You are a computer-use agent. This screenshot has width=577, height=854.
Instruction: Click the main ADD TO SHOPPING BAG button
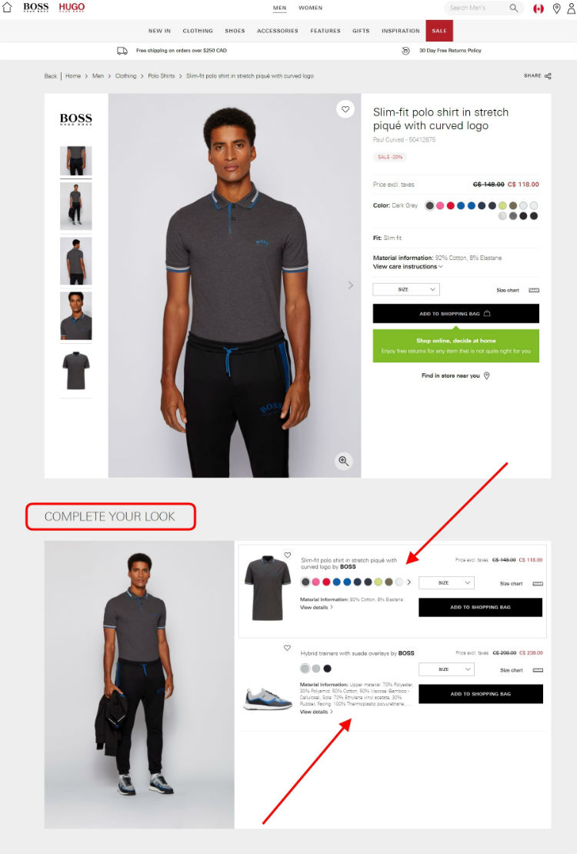tap(456, 314)
